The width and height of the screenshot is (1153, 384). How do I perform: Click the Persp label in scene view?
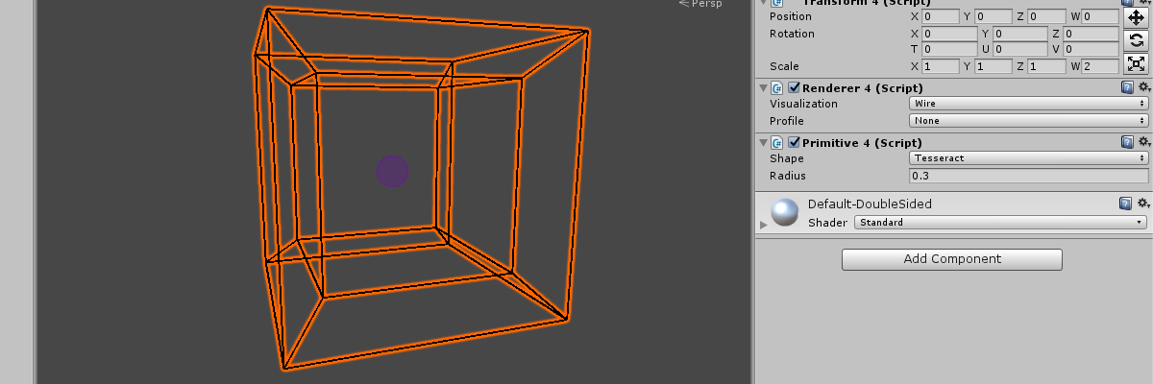coord(706,4)
